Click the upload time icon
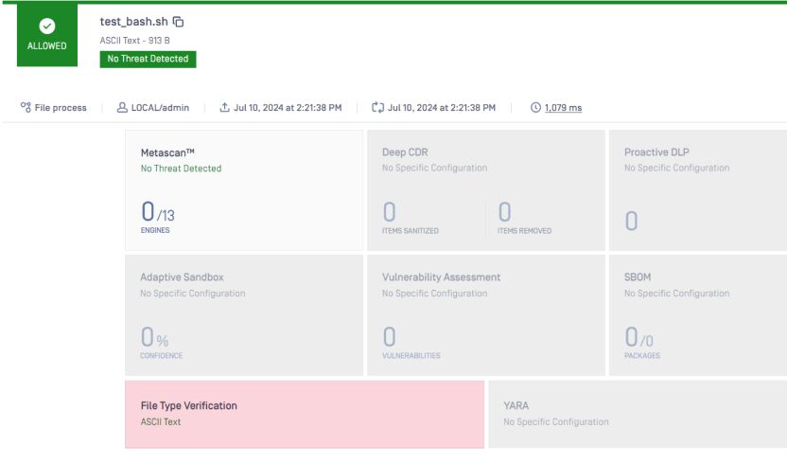The image size is (787, 464). pos(224,107)
